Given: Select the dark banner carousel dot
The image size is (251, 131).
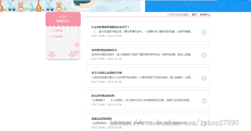Looking at the screenshot, I should click(126, 8).
